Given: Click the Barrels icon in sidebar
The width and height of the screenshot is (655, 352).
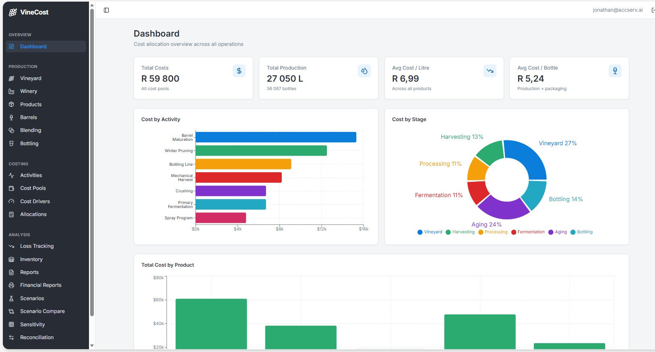Looking at the screenshot, I should point(11,117).
